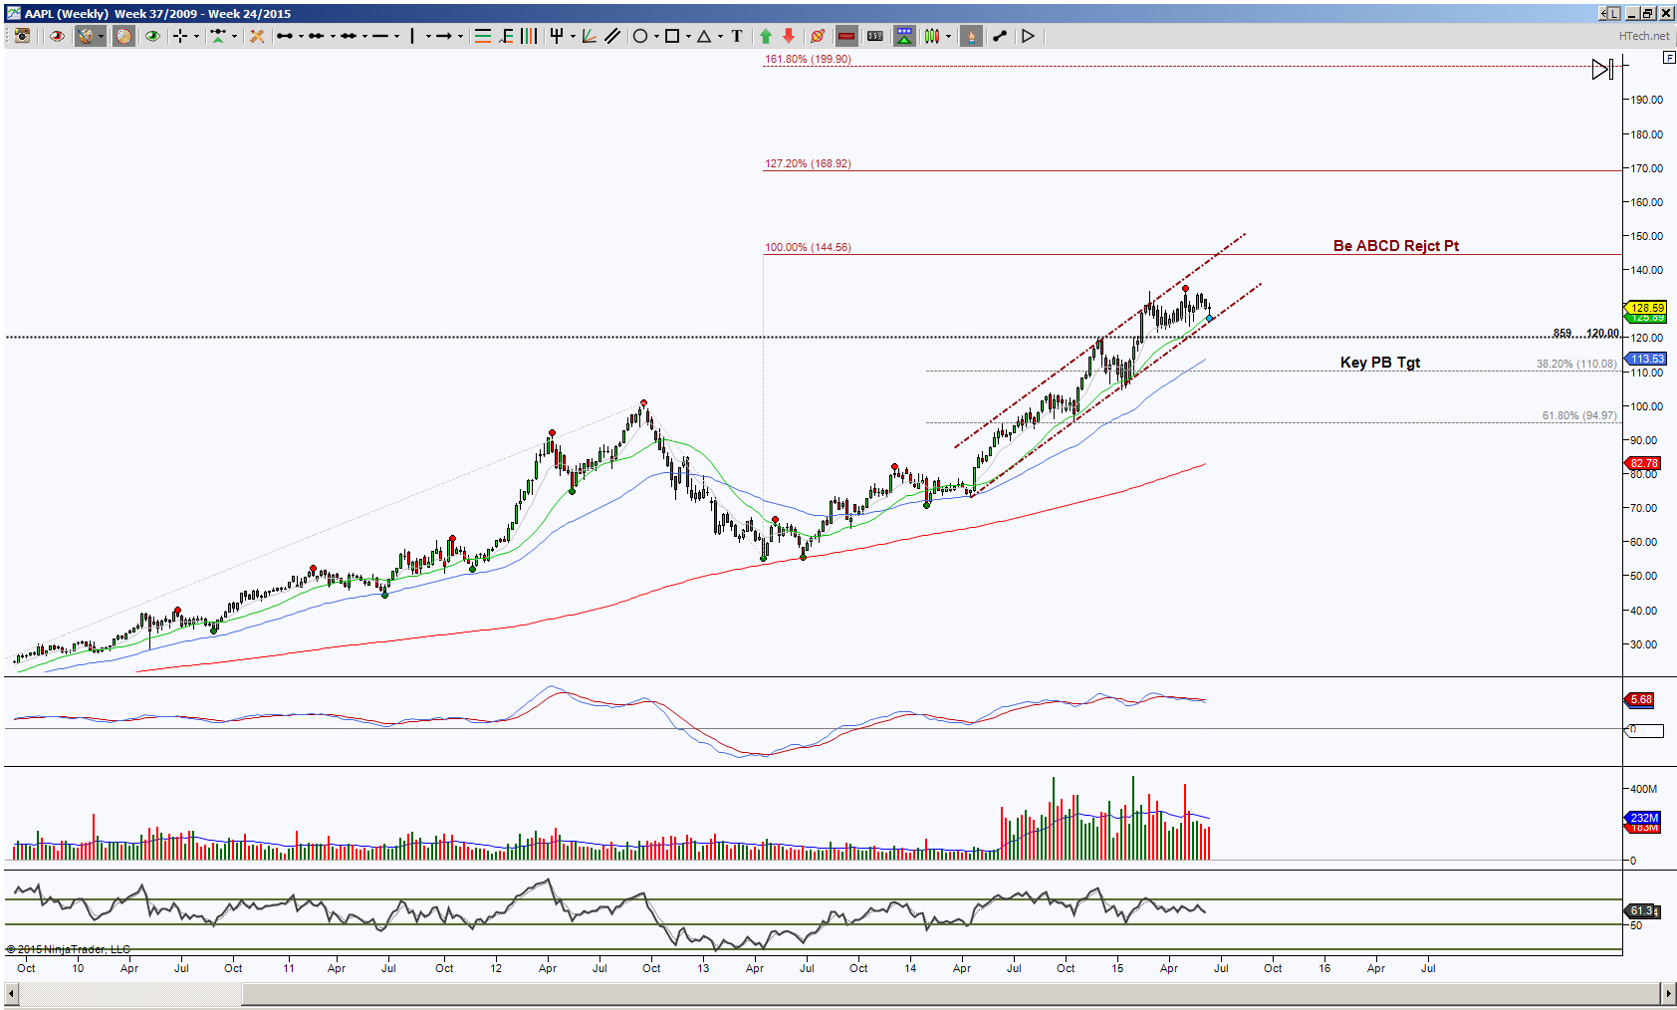1677x1010 pixels.
Task: Click the digital counter display icon
Action: (875, 36)
